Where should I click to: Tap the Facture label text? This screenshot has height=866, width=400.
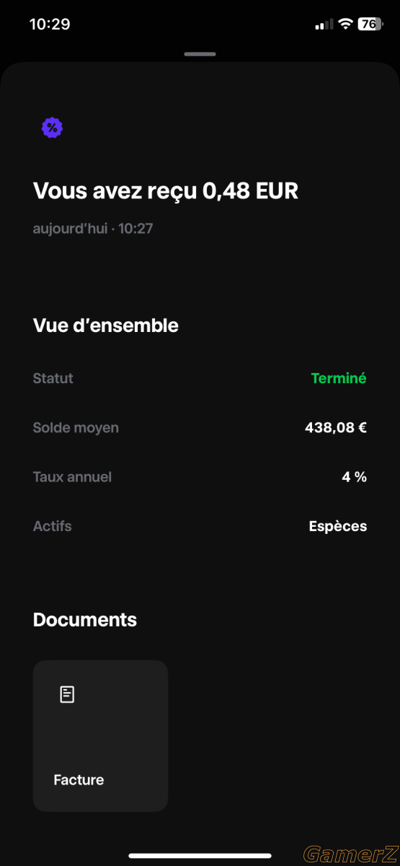79,780
